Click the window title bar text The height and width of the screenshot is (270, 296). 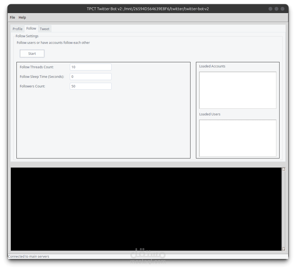click(x=148, y=9)
